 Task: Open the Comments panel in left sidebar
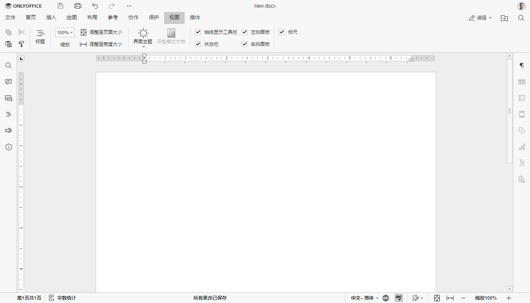pos(9,82)
